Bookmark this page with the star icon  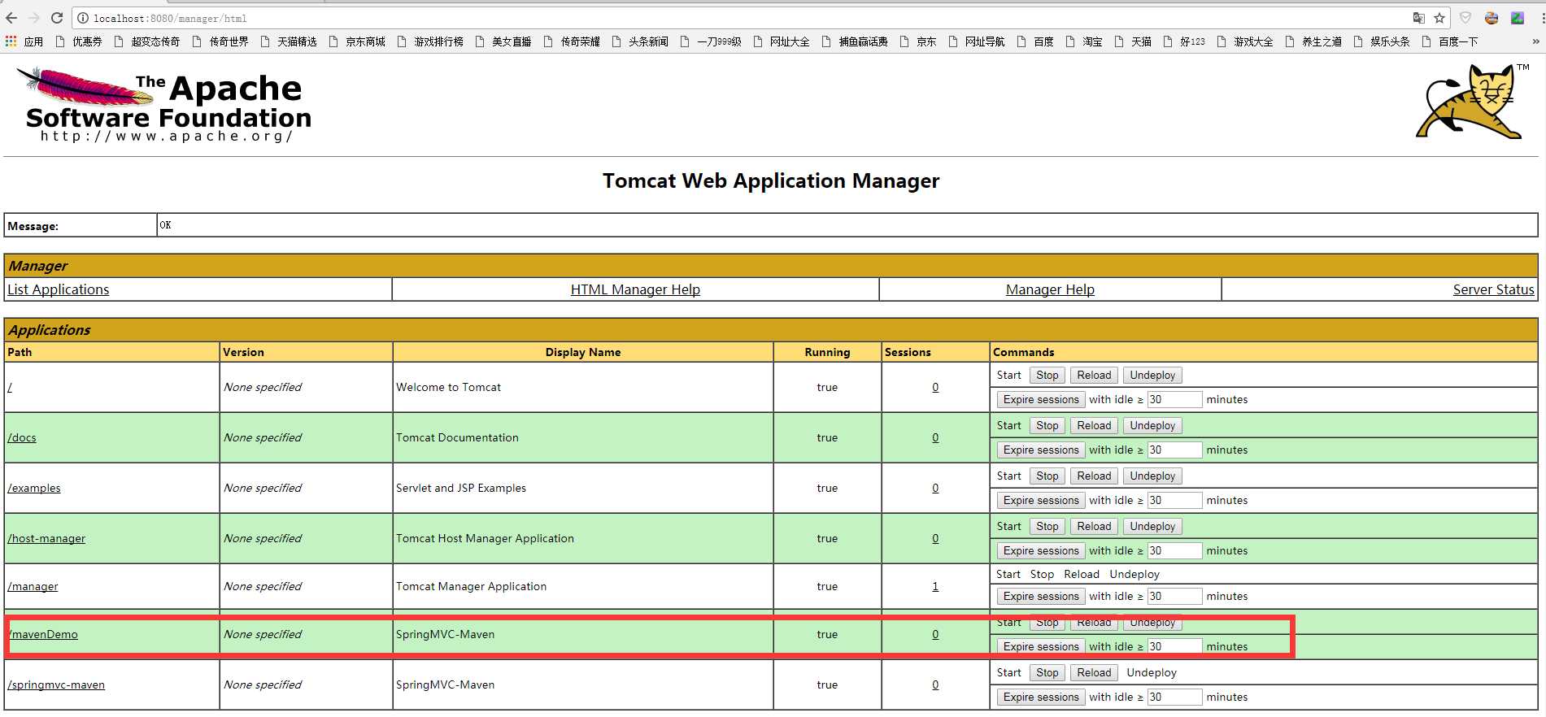pyautogui.click(x=1439, y=18)
